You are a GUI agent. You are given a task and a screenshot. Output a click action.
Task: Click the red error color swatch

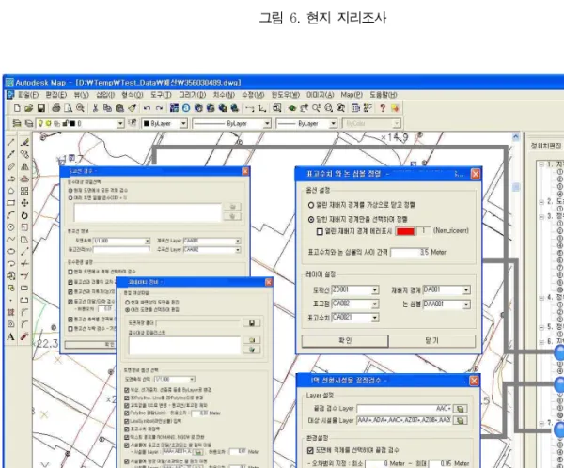pos(405,231)
